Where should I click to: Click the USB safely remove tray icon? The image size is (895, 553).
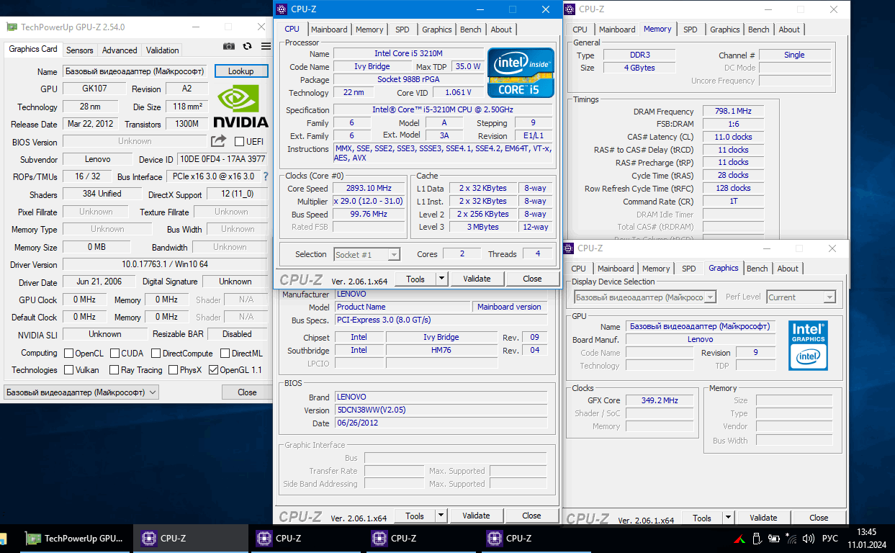(x=757, y=538)
